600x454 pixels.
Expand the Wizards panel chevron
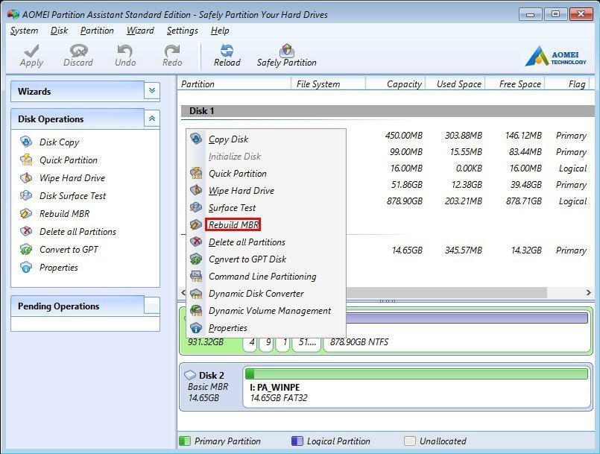(152, 91)
